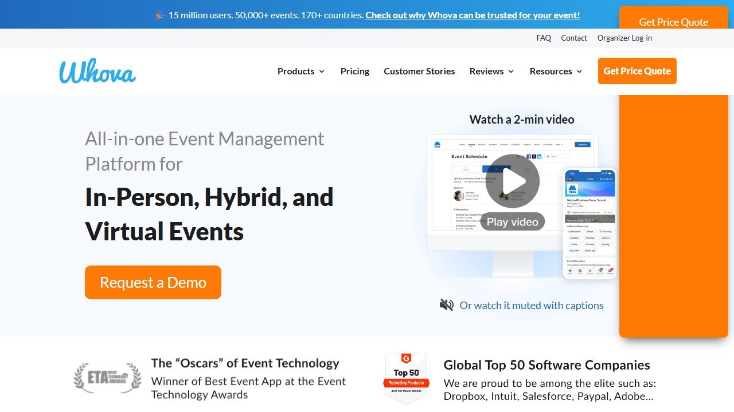Click 'Global Top 50 Software Companies' heading
This screenshot has height=412, width=734.
546,365
